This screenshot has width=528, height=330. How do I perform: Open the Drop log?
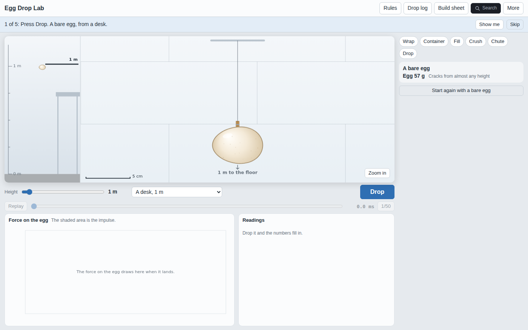pyautogui.click(x=417, y=8)
